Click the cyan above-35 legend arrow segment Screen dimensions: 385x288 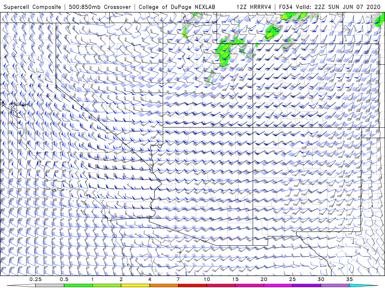[x=363, y=286]
